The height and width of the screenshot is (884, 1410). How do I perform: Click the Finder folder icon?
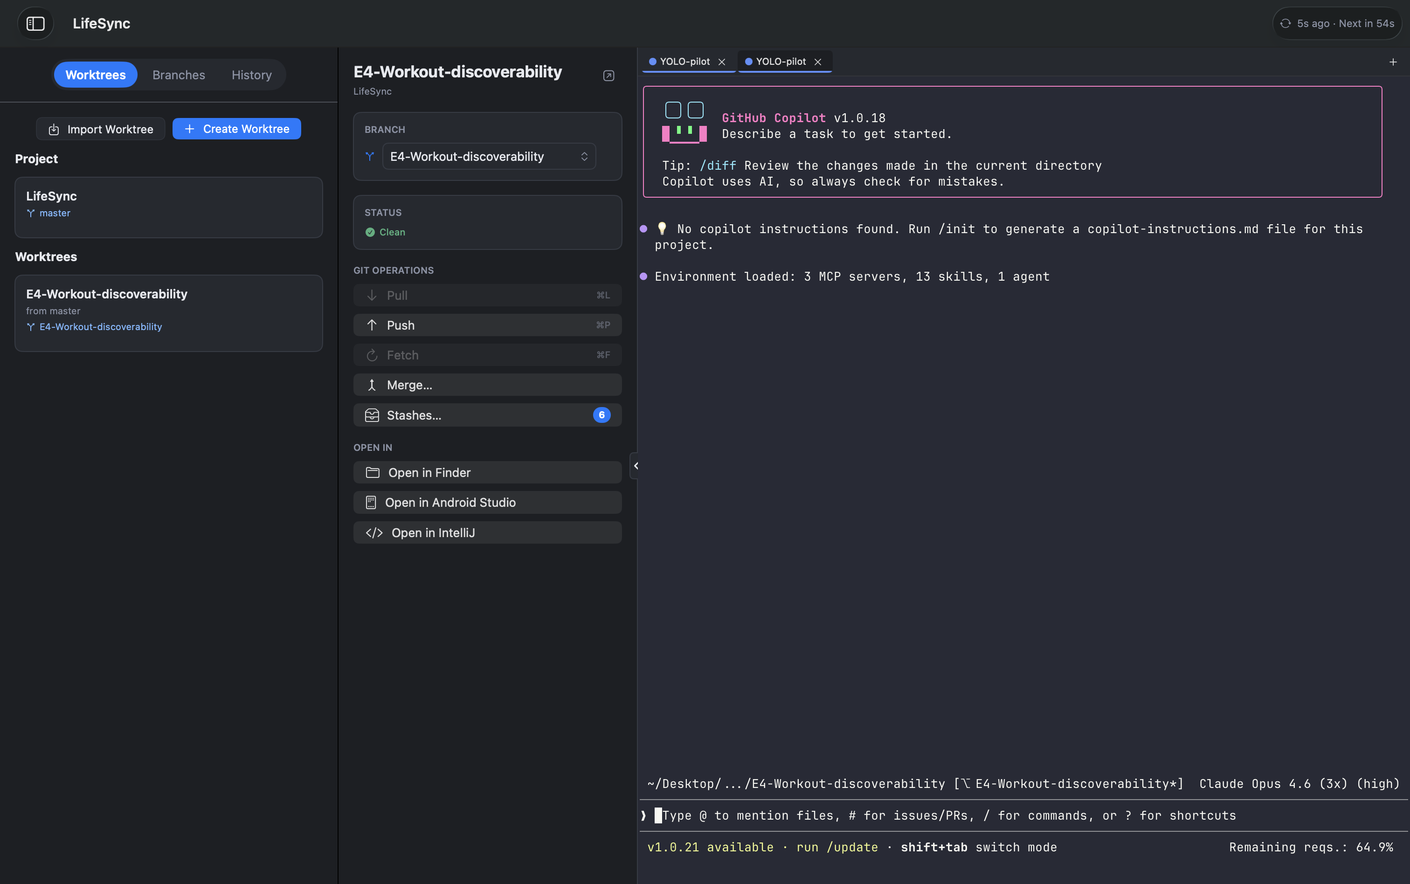point(373,472)
